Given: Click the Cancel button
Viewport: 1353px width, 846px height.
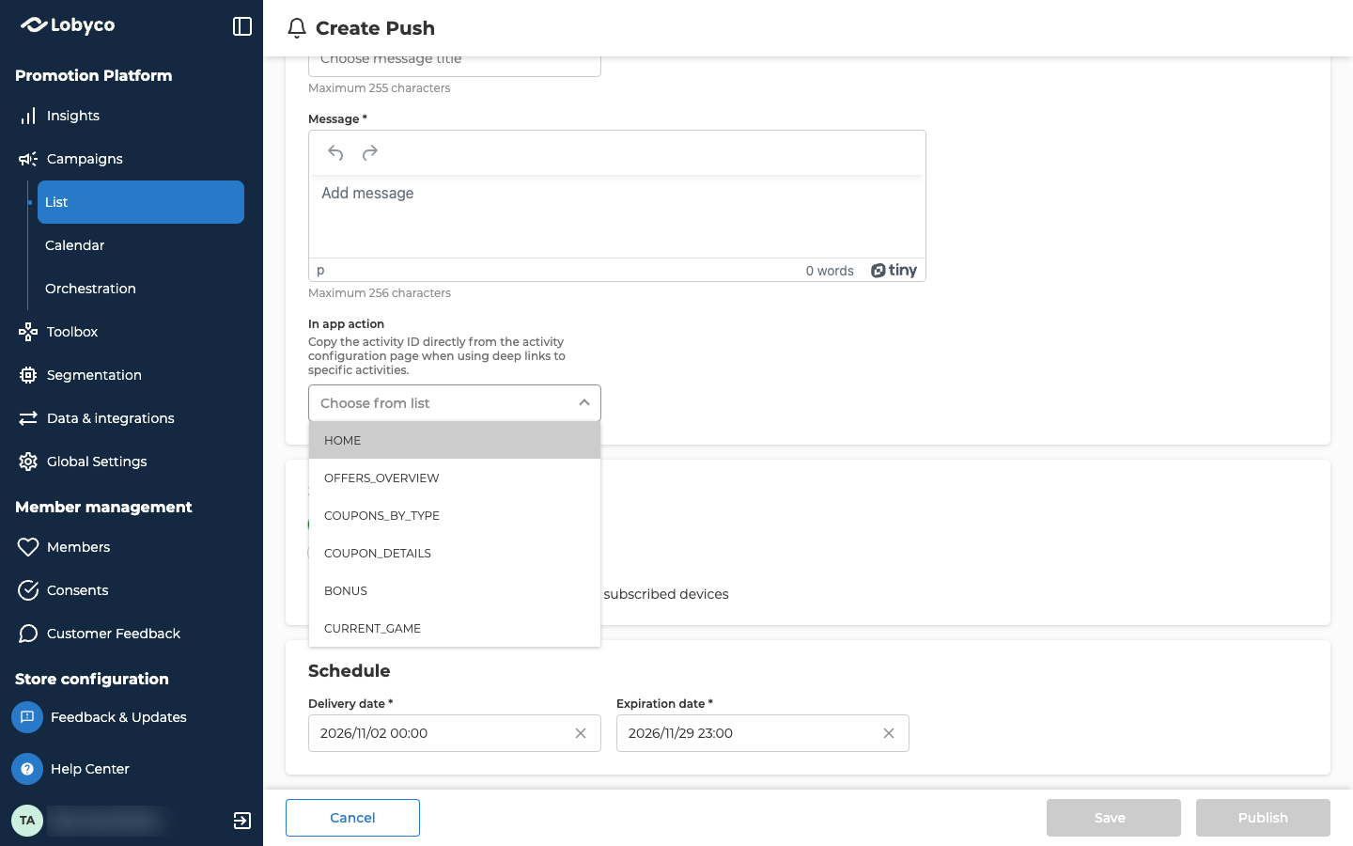Looking at the screenshot, I should pos(352,818).
